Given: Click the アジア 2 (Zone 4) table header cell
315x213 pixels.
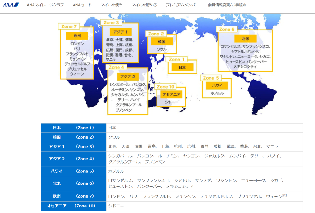Looking at the screenshot, I should coord(74,159).
